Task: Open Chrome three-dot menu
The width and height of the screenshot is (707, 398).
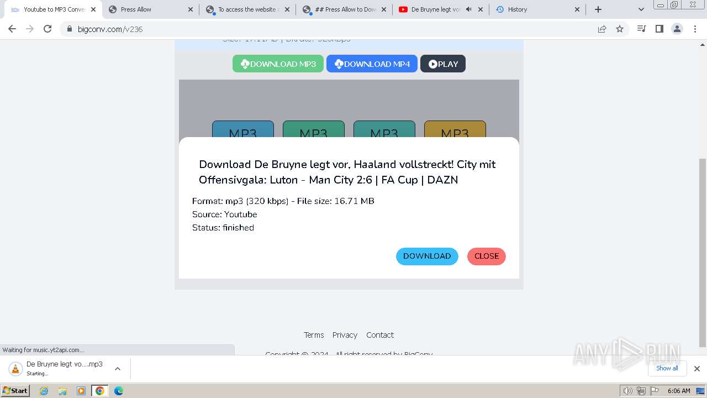Action: point(695,29)
